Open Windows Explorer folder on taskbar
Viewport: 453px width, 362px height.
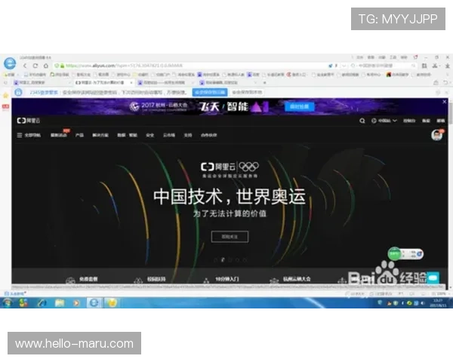coord(60,303)
